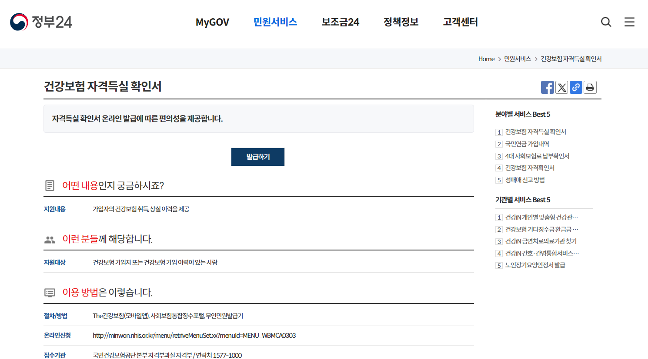Open 노인장기요양인정서 발급 service link
648x359 pixels.
pyautogui.click(x=534, y=265)
